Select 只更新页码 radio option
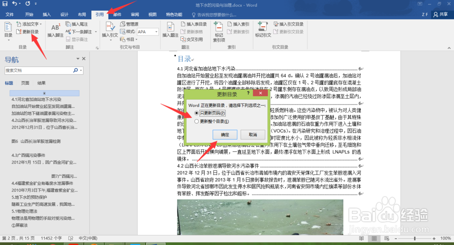 coord(210,113)
